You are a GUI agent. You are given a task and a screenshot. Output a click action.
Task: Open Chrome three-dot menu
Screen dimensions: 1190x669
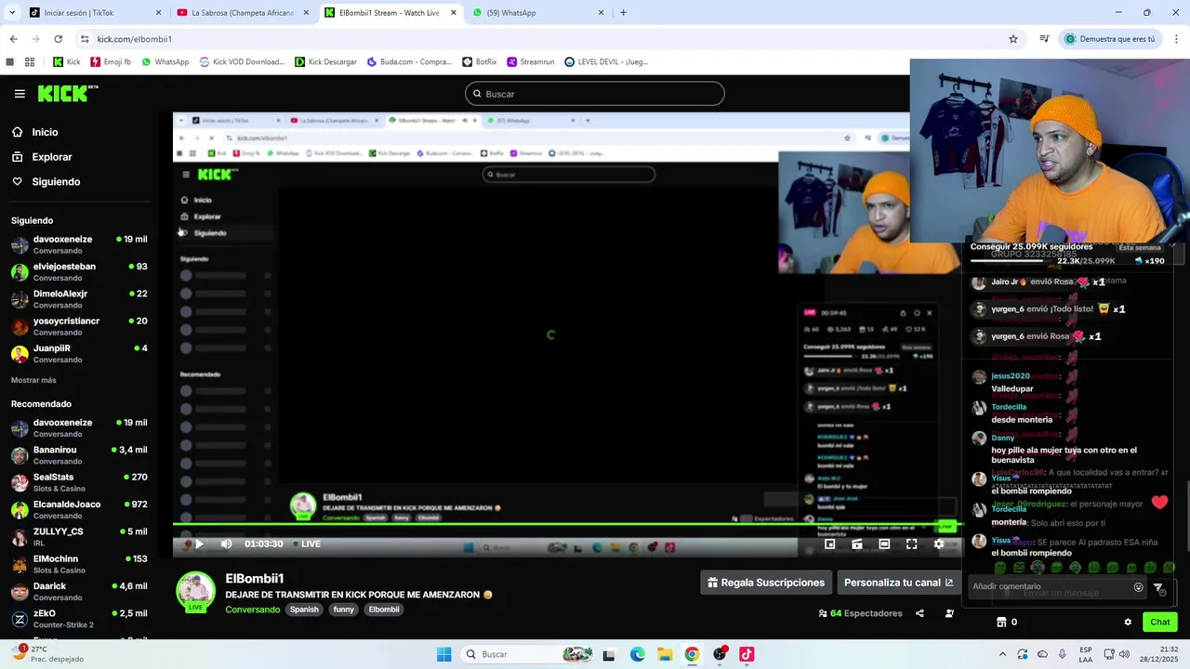1177,39
